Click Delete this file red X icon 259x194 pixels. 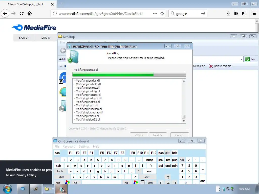point(211,66)
